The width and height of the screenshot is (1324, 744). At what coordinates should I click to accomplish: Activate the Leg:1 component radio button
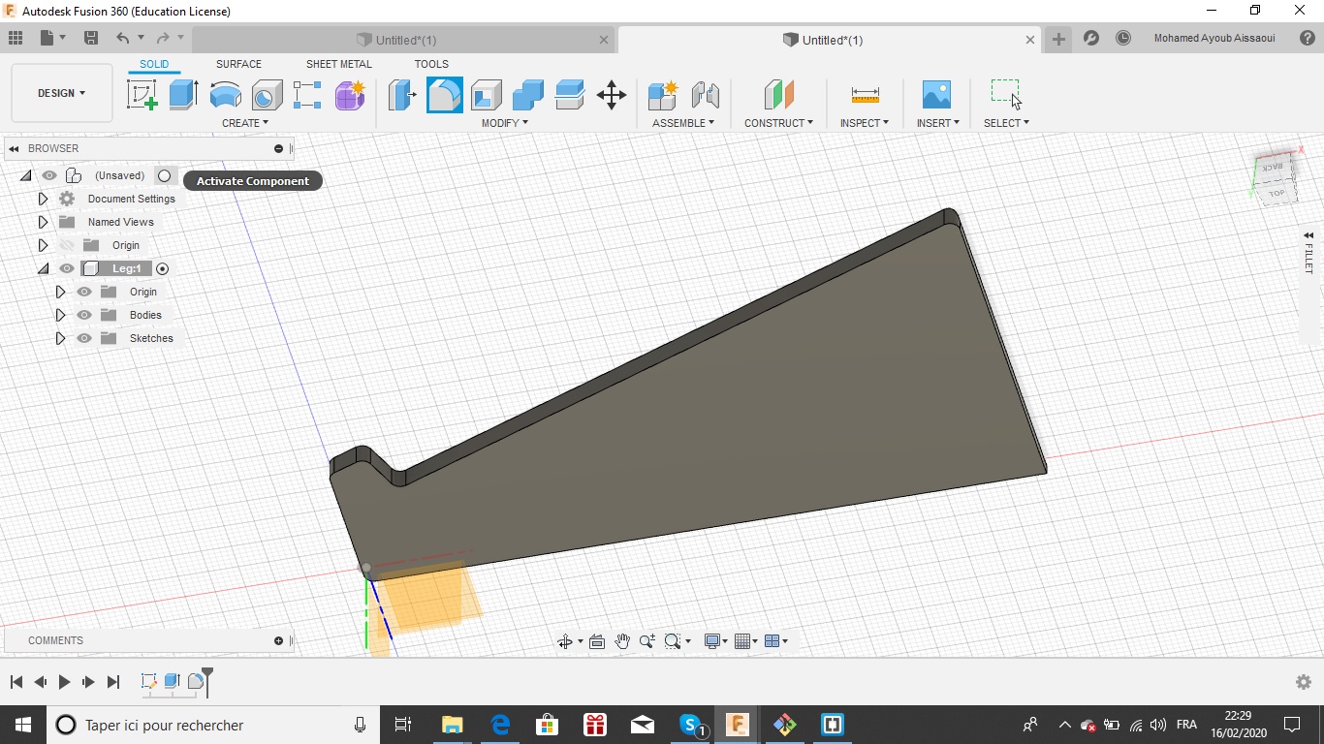(163, 269)
